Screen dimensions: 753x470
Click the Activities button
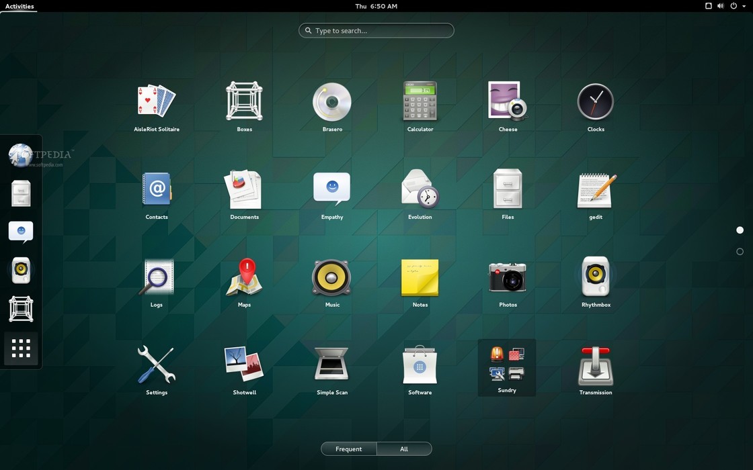pos(19,6)
